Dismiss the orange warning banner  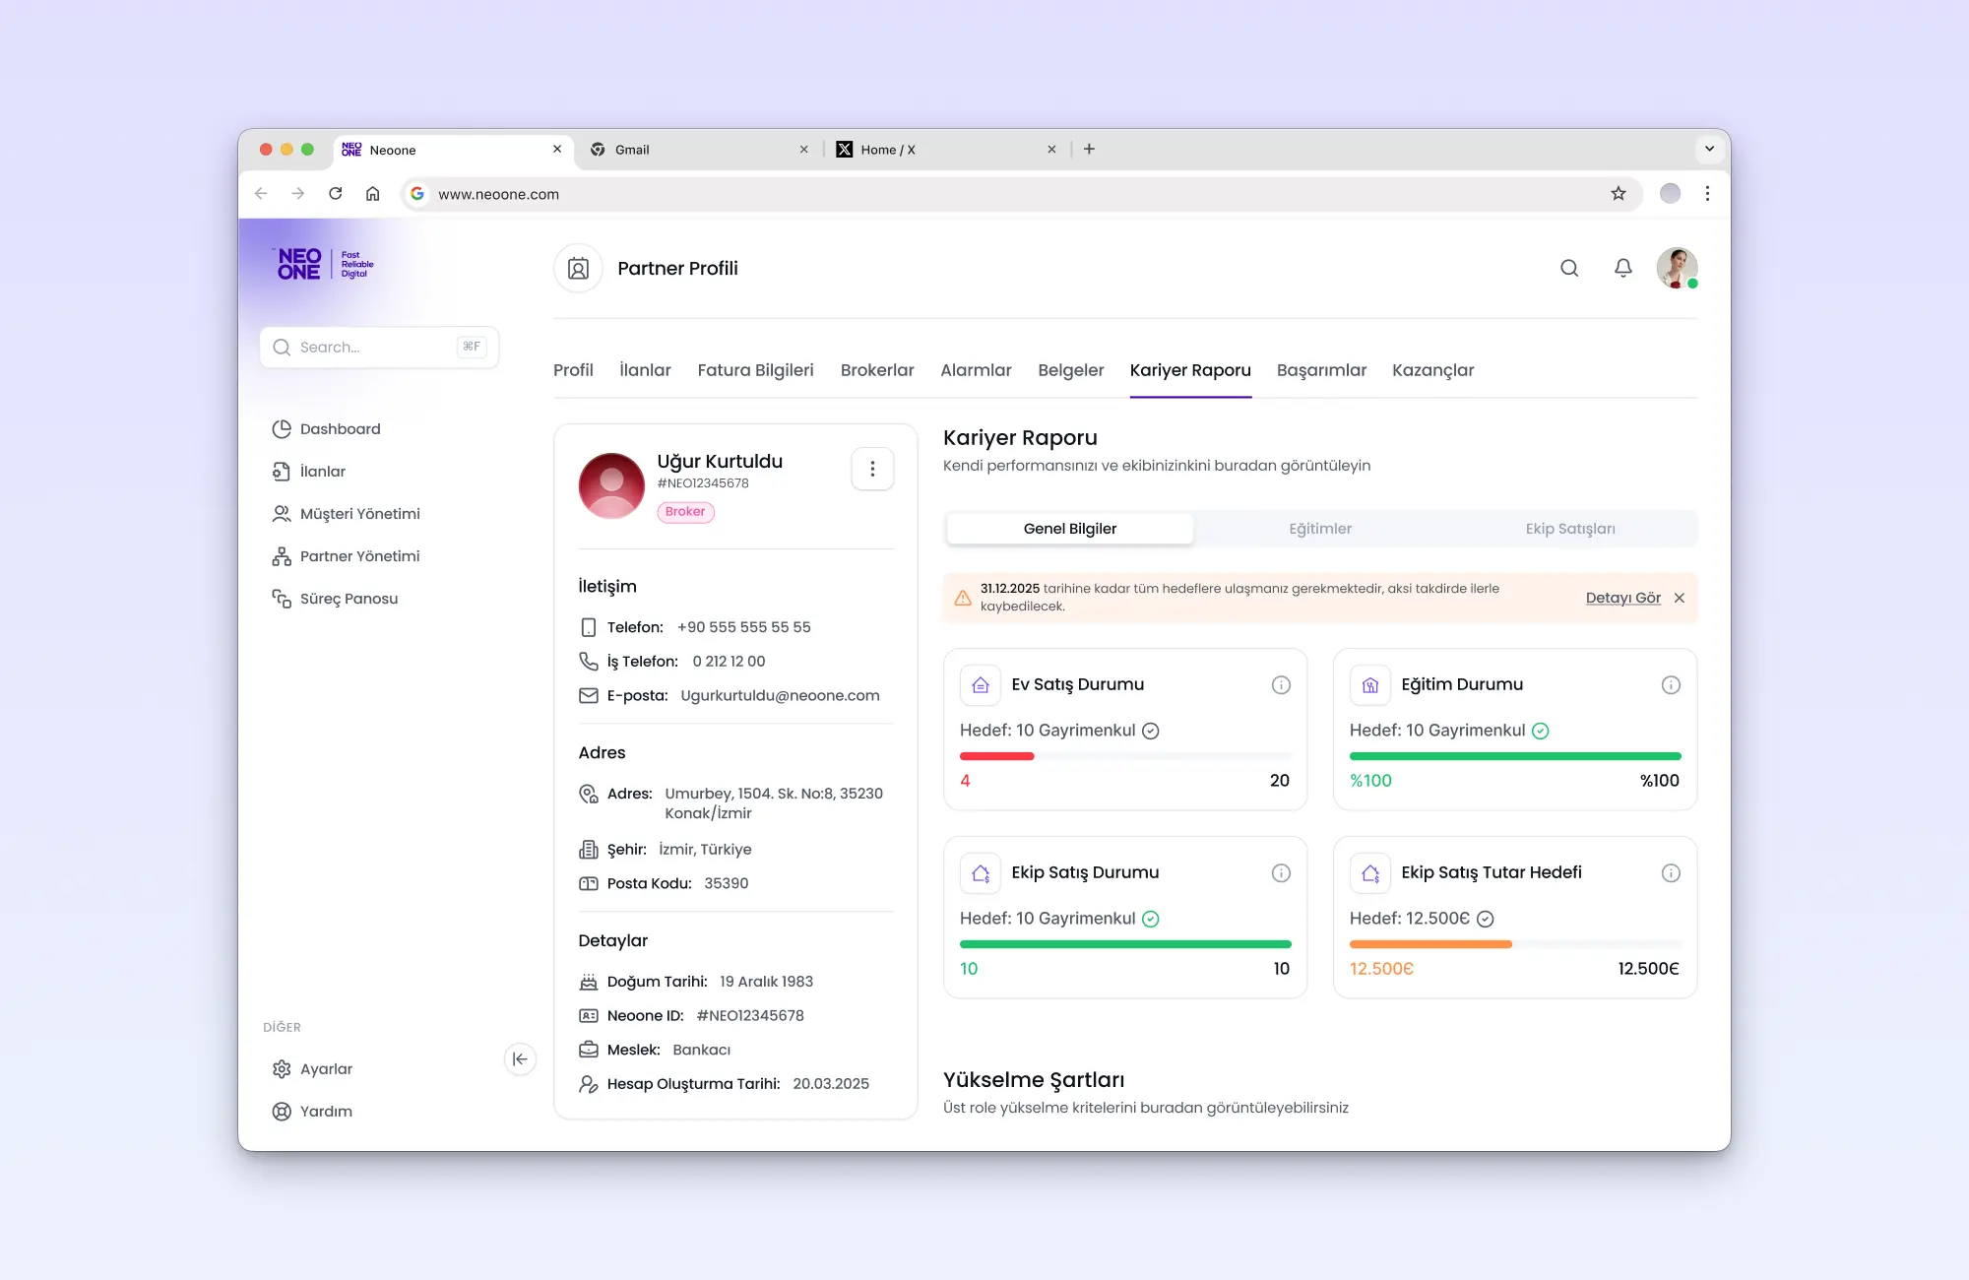pyautogui.click(x=1680, y=598)
